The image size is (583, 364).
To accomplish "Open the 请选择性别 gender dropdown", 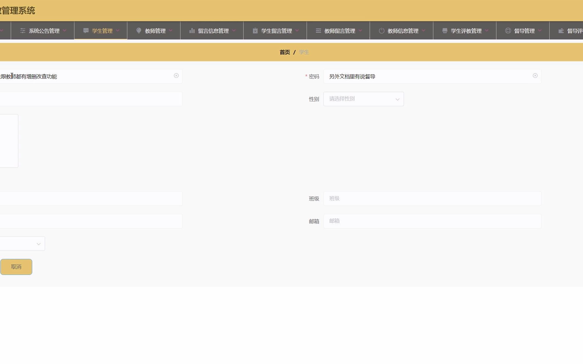I will pyautogui.click(x=364, y=99).
